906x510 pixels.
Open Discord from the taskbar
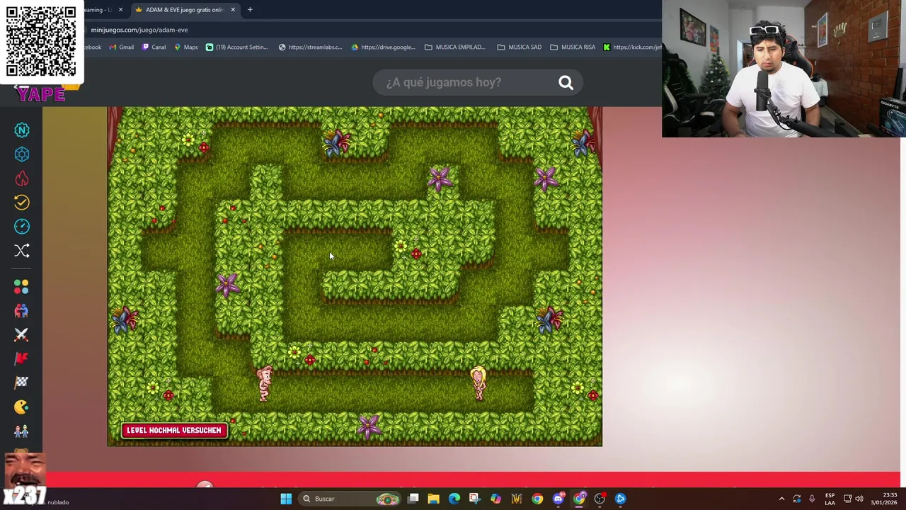pos(558,499)
